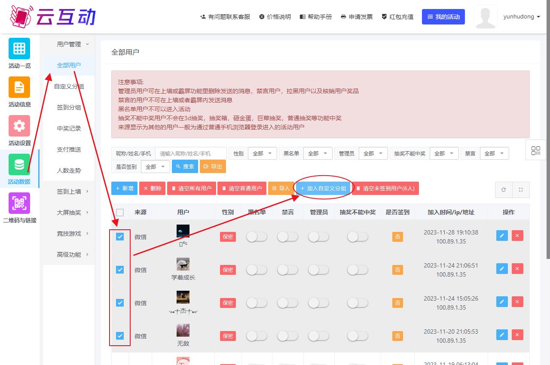Open the 活动设置 gear icon

(x=19, y=126)
